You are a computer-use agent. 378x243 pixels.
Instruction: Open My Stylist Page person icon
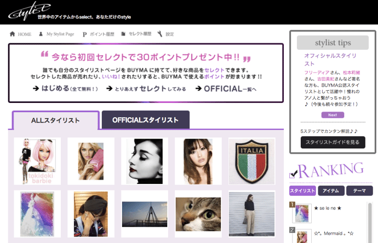tap(41, 34)
